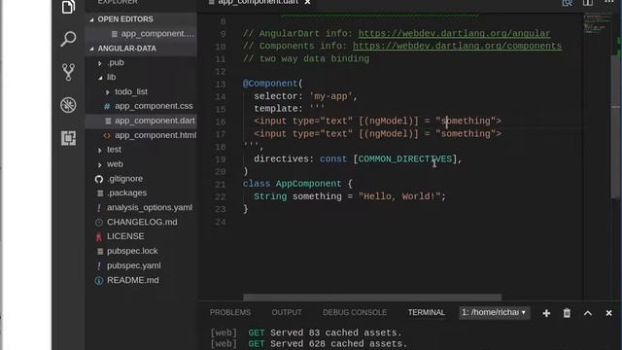
Task: Click the CSS hash icon beside app_component.css
Action: (107, 106)
